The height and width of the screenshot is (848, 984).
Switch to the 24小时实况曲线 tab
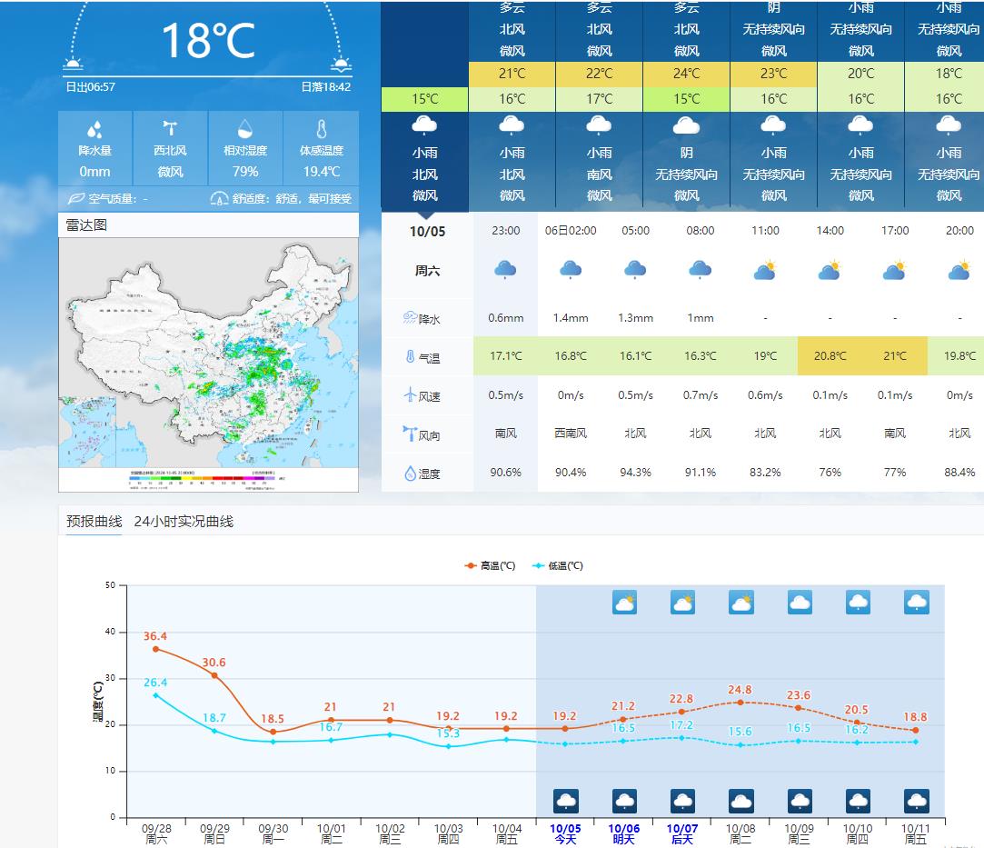(x=184, y=521)
